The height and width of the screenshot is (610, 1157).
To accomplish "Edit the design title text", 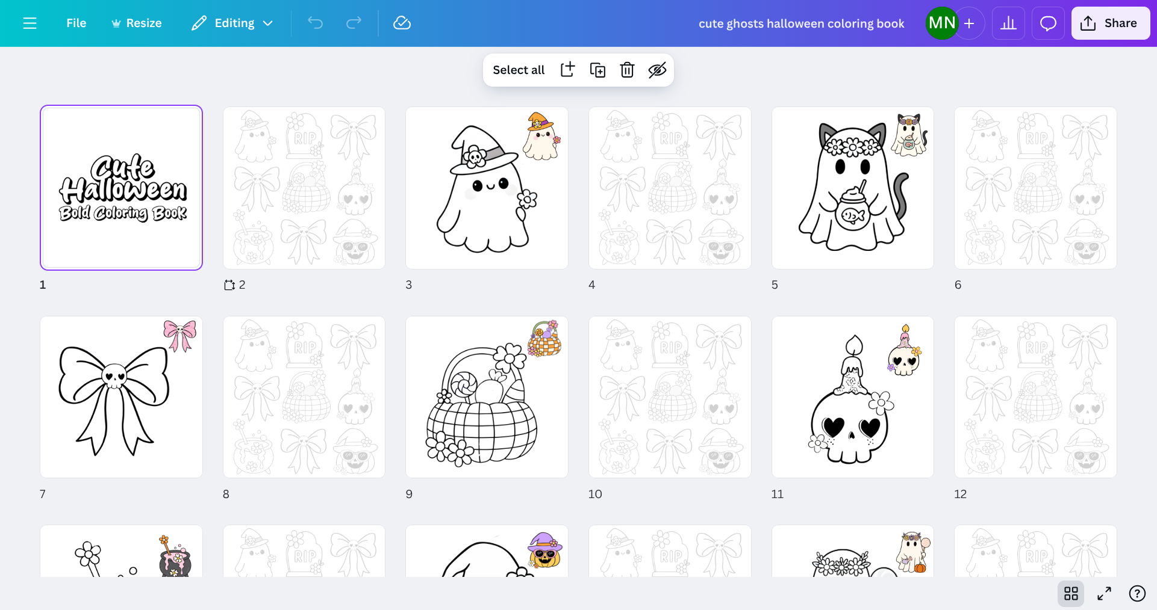I will 801,23.
